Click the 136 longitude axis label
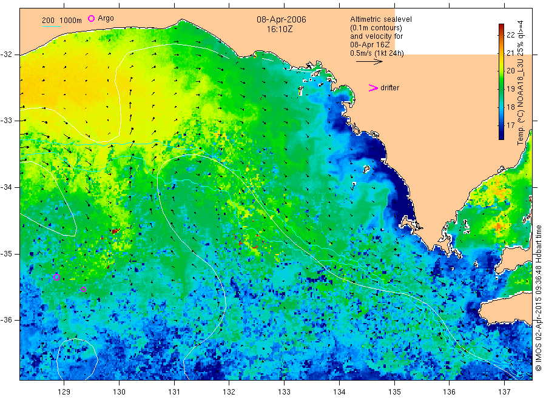 (x=449, y=392)
